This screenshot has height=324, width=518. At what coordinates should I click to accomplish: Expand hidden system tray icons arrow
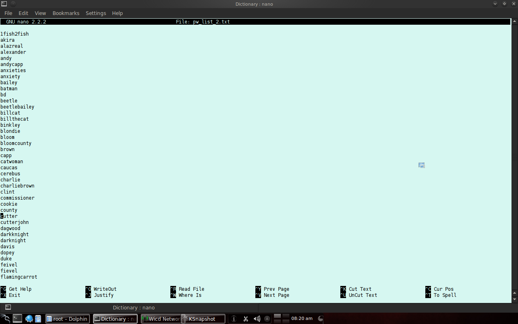click(x=267, y=319)
